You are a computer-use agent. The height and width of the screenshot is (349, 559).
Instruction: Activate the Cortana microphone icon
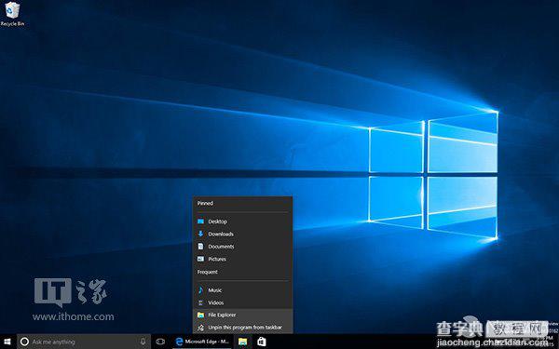tap(143, 342)
